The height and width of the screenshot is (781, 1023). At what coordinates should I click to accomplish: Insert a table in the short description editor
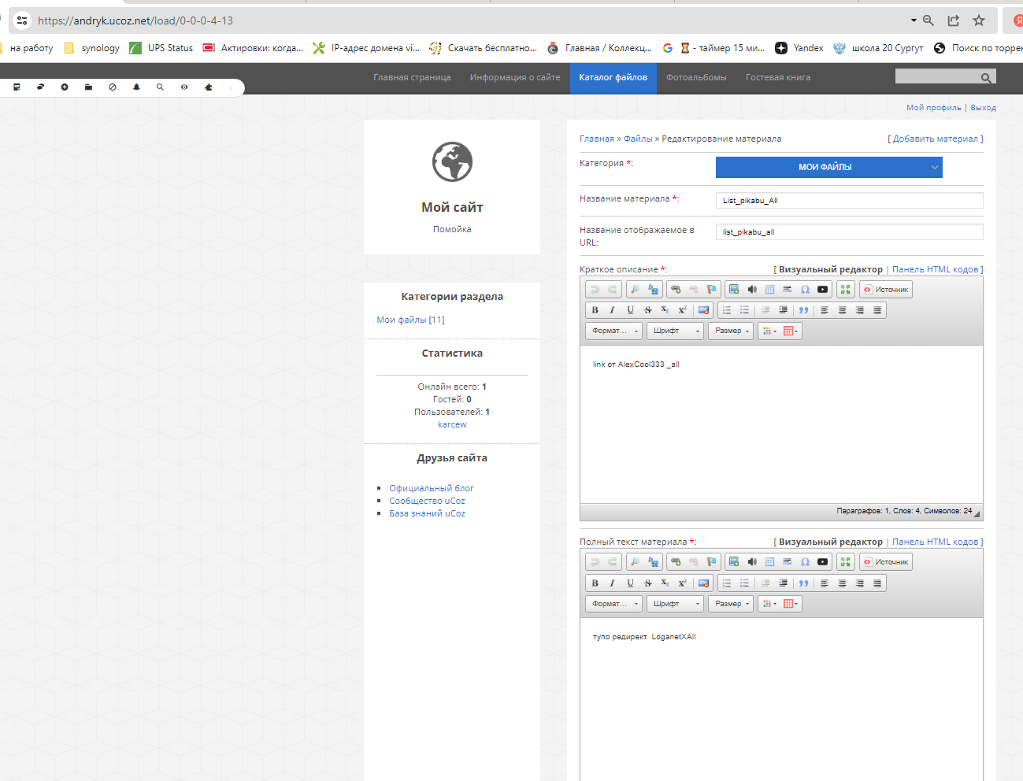pyautogui.click(x=769, y=290)
